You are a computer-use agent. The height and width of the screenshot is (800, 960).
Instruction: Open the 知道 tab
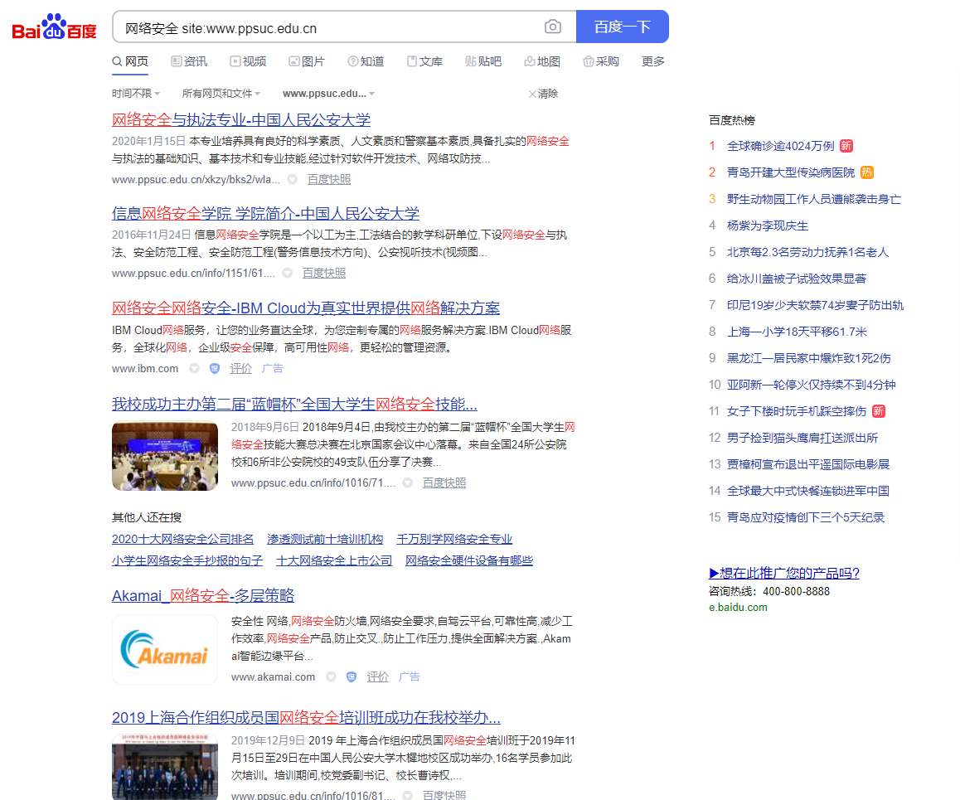tap(366, 61)
